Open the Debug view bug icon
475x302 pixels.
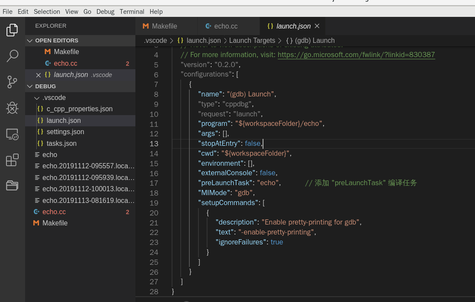12,108
